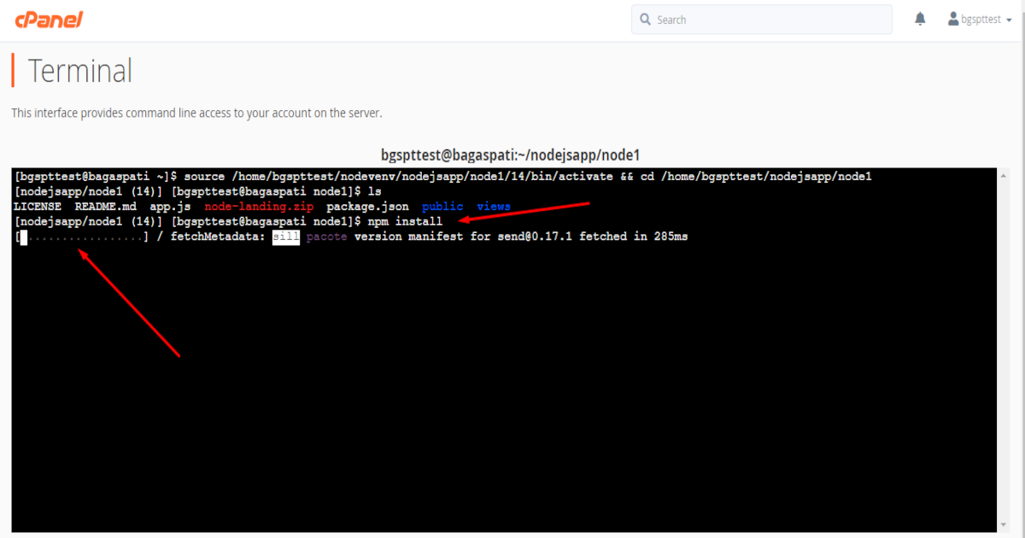
Task: Click the npm install progress bar
Action: 82,237
